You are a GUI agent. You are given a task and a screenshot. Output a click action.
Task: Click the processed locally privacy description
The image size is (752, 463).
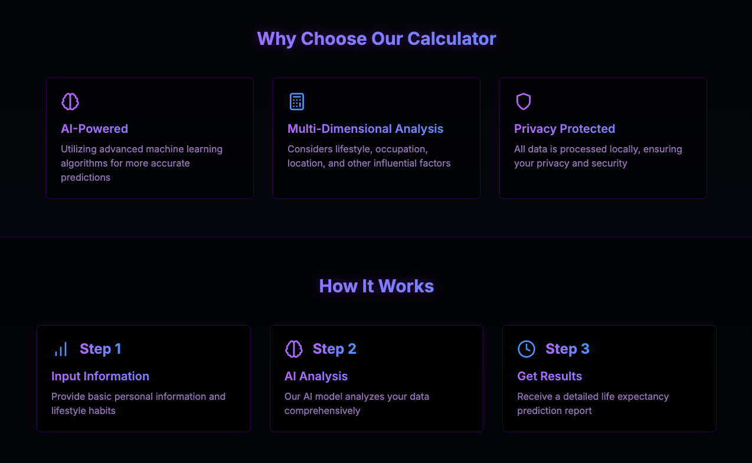point(598,156)
